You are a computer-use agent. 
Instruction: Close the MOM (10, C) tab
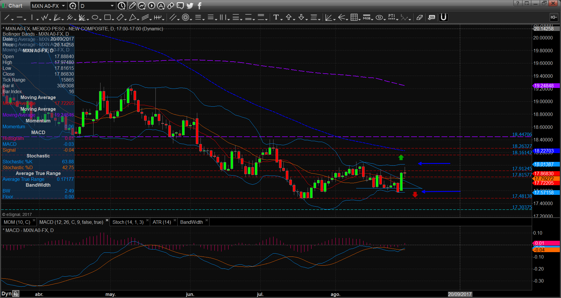(x=34, y=220)
